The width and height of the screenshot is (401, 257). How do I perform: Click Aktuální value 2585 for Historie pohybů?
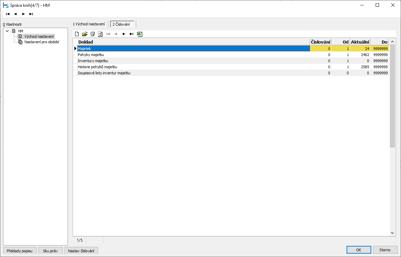[360, 67]
